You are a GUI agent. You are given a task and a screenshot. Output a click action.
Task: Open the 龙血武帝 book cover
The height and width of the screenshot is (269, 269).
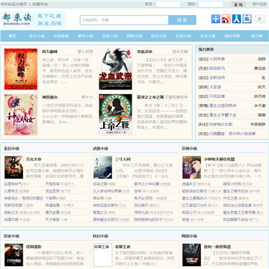116,69
